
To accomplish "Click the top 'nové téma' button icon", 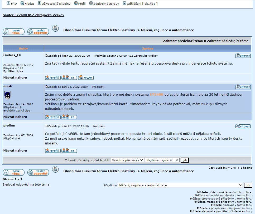I will [x=14, y=32].
